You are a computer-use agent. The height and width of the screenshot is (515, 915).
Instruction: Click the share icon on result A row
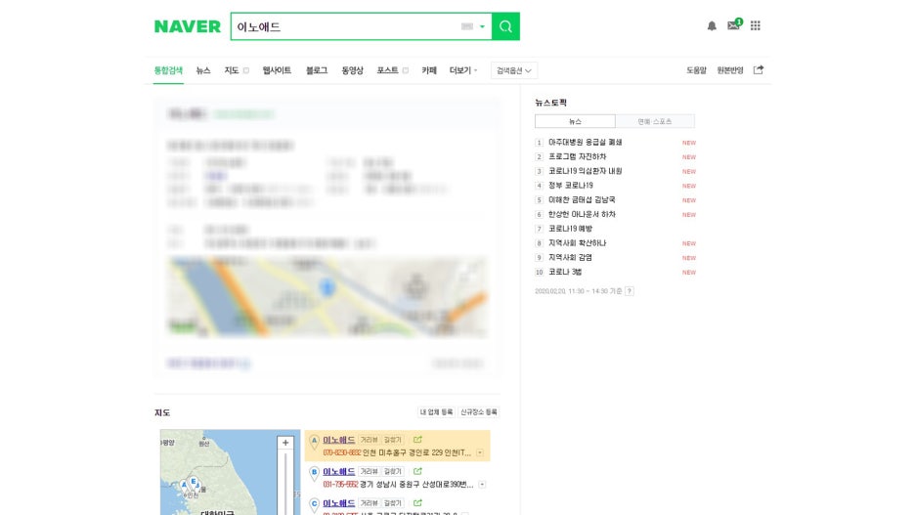417,440
